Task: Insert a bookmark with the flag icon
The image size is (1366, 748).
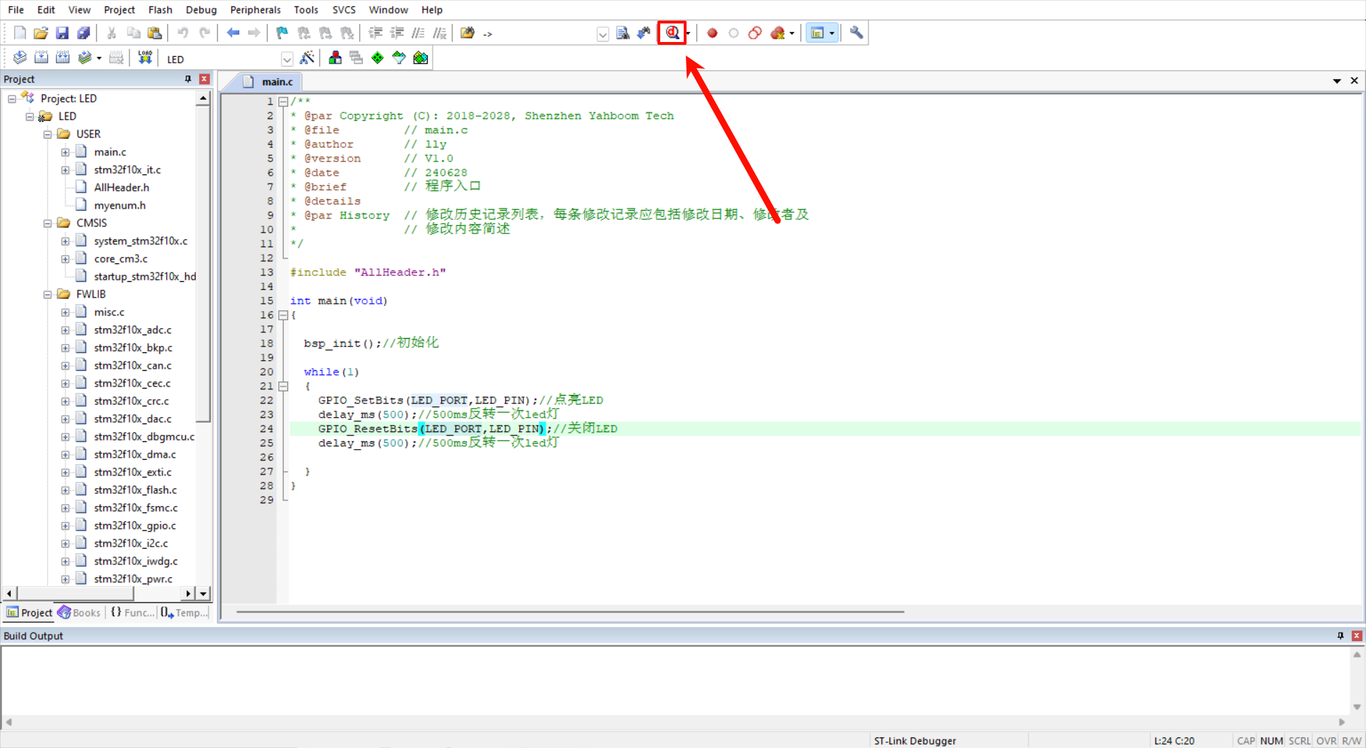Action: pos(282,33)
